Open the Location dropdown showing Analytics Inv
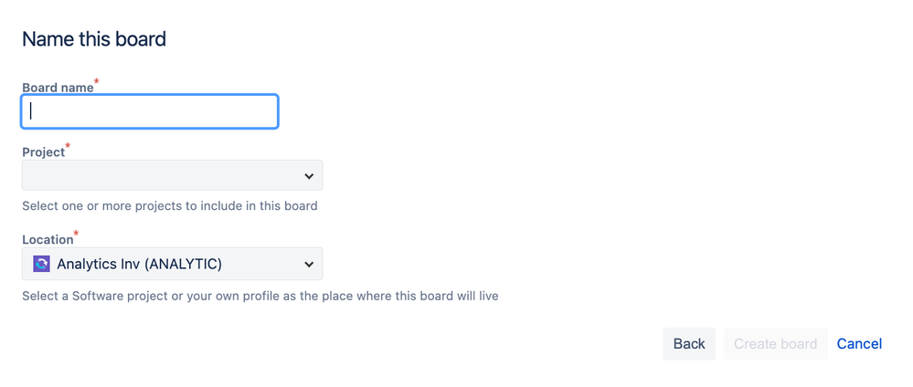 click(173, 264)
